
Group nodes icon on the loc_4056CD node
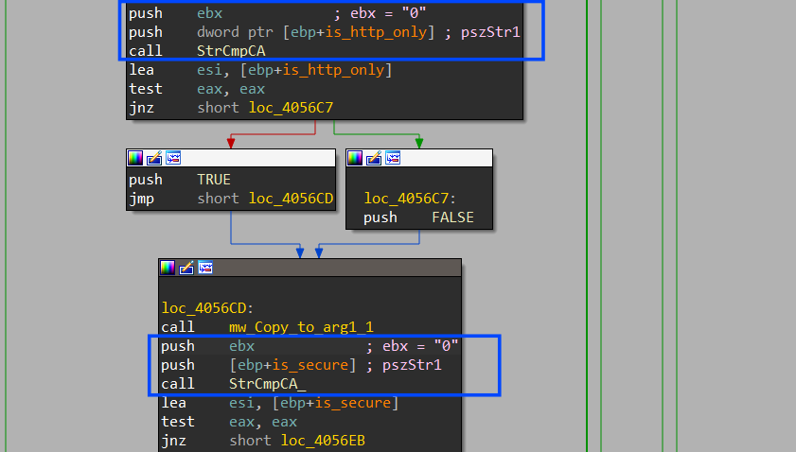coord(205,268)
